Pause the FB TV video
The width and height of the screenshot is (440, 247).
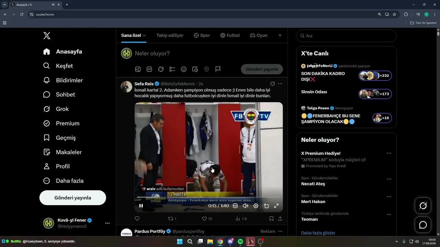point(141,206)
